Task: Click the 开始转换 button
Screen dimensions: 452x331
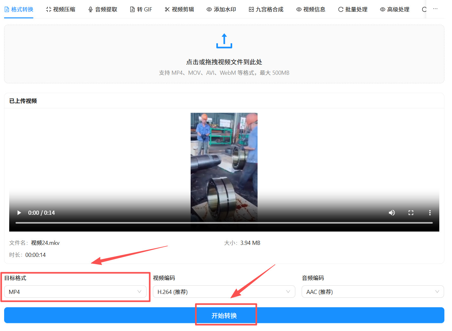Action: tap(224, 315)
